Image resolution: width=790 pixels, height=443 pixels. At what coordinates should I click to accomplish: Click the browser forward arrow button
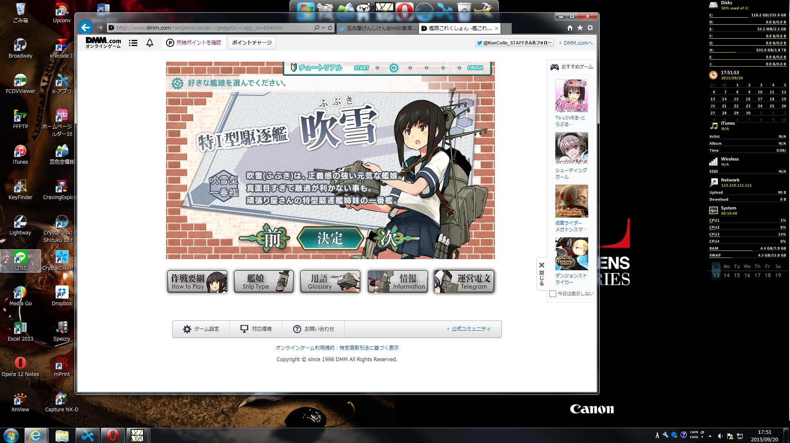[x=99, y=28]
